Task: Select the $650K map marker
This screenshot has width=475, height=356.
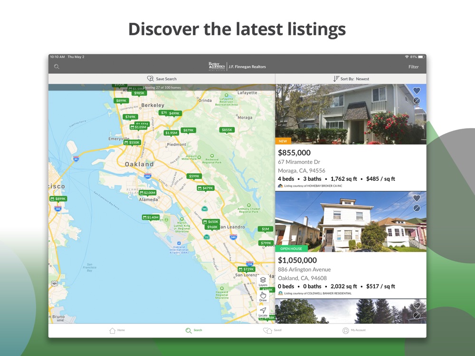Action: point(211,222)
